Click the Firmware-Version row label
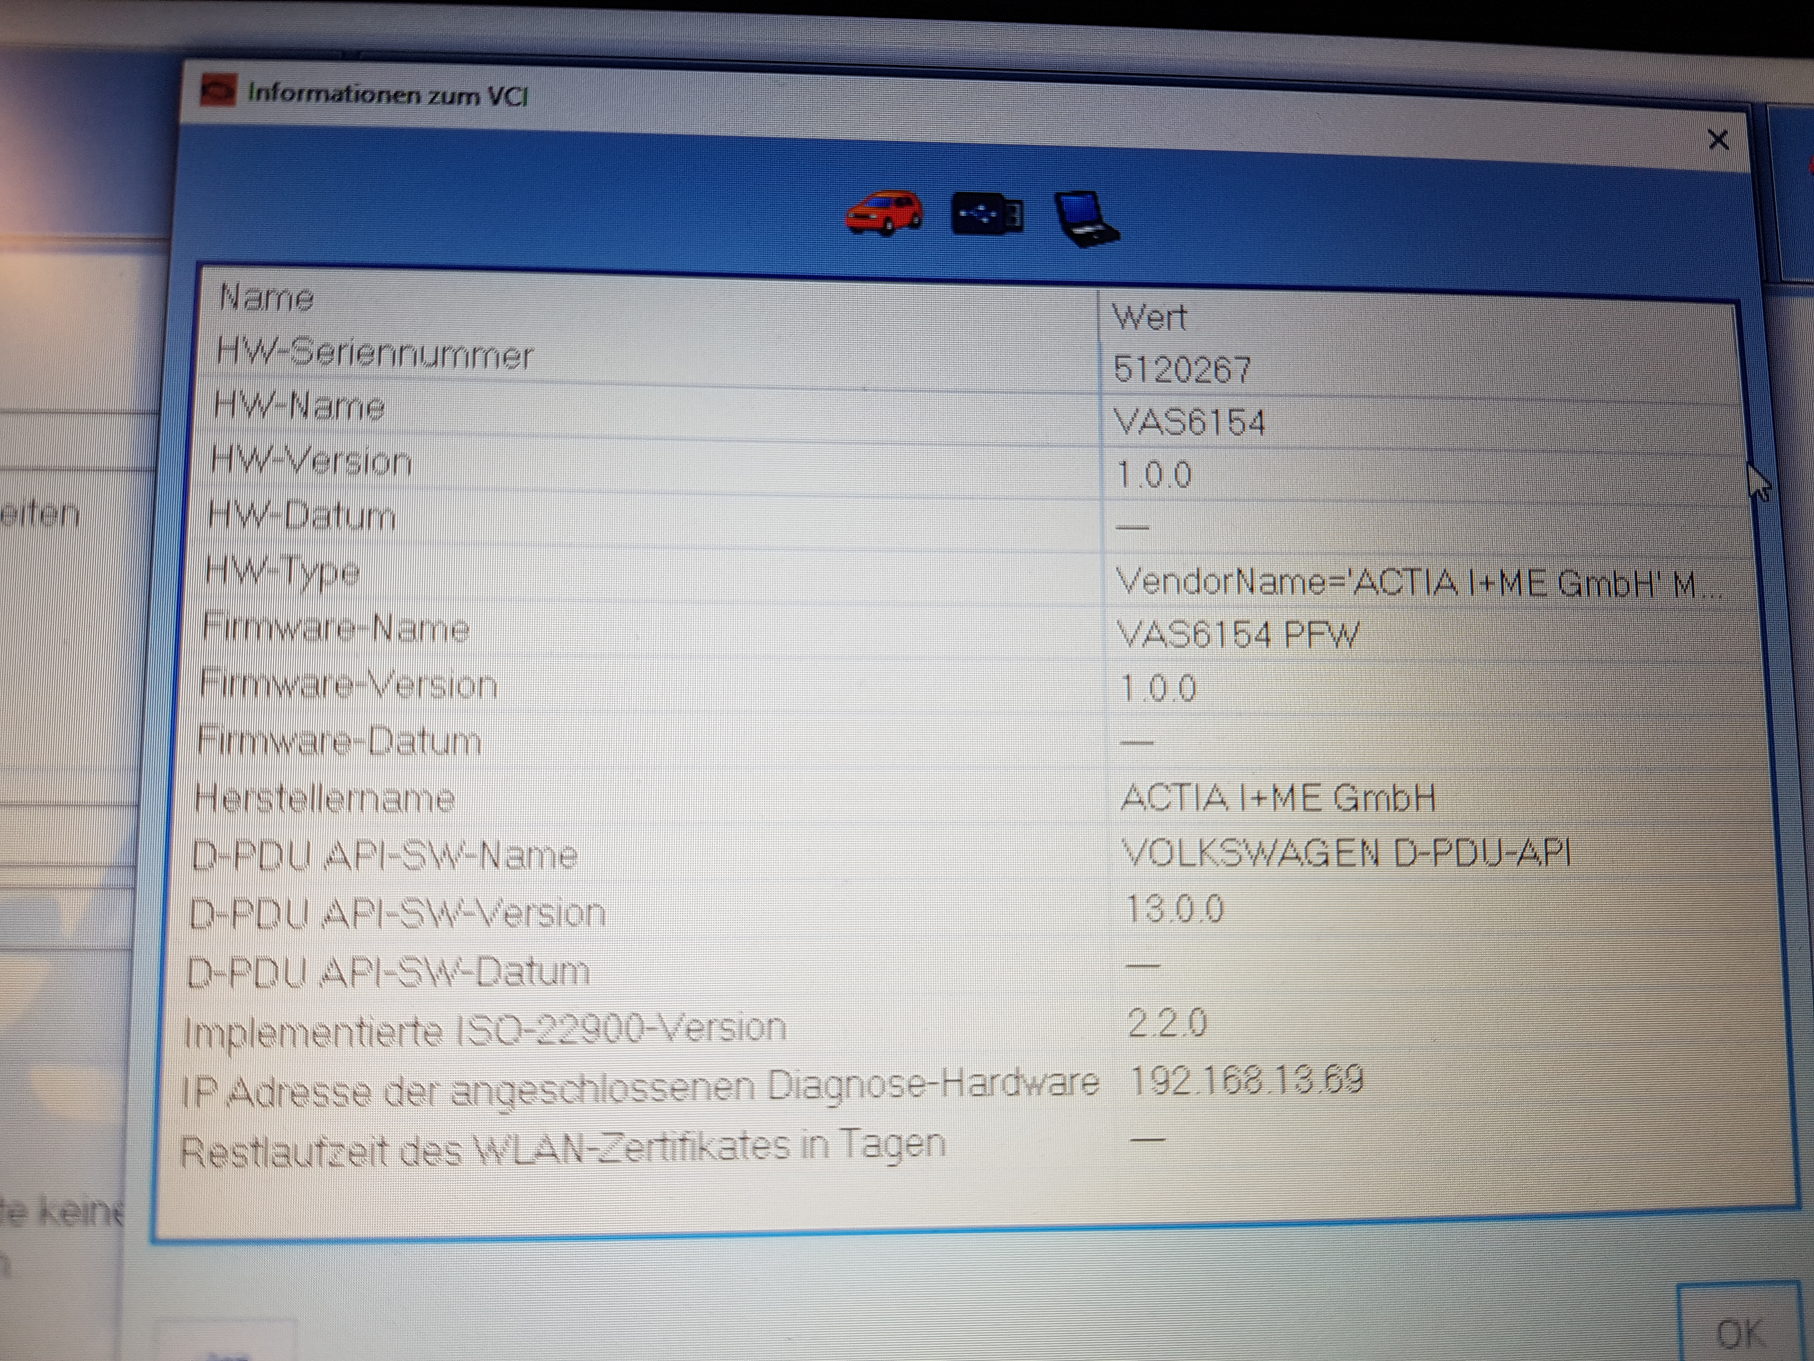The height and width of the screenshot is (1361, 1814). tap(349, 684)
